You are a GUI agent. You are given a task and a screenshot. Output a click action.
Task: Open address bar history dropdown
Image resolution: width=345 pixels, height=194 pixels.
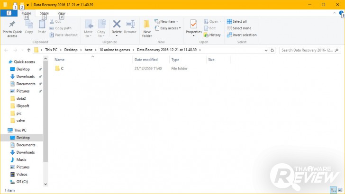coord(266,50)
